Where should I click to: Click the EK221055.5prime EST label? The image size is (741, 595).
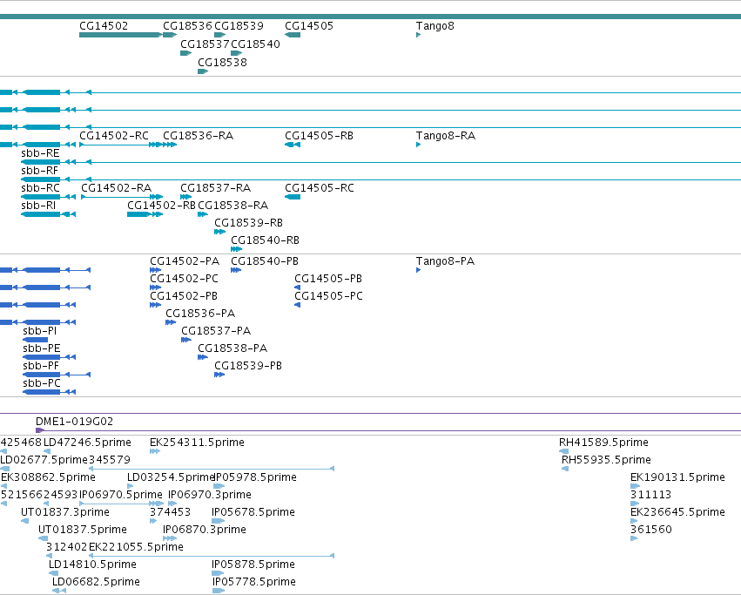pos(136,547)
